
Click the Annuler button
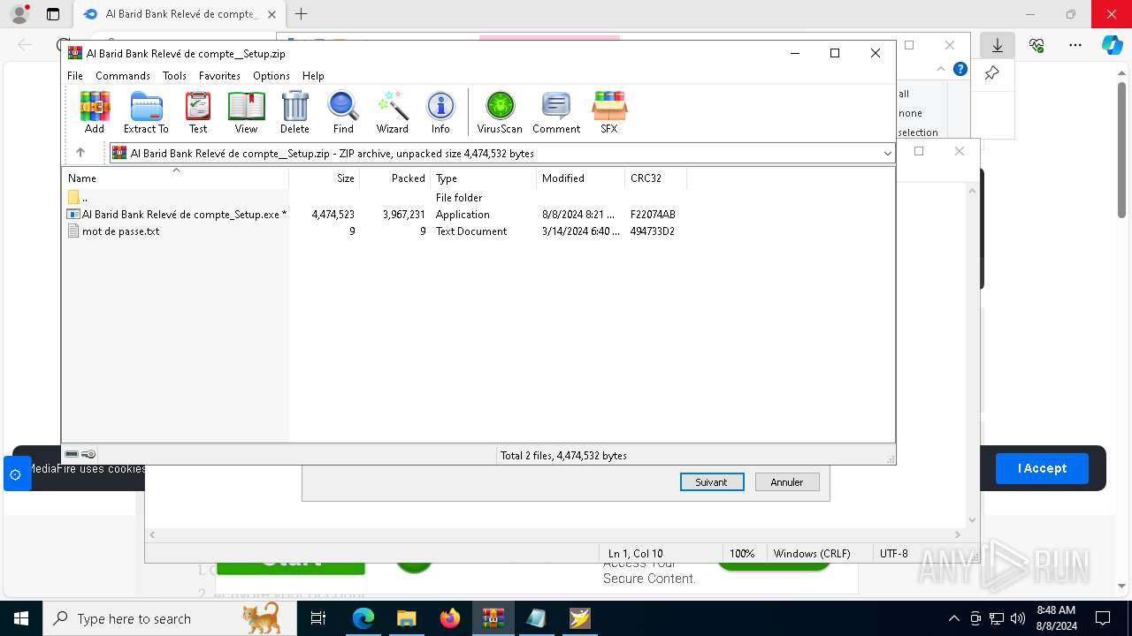point(787,482)
